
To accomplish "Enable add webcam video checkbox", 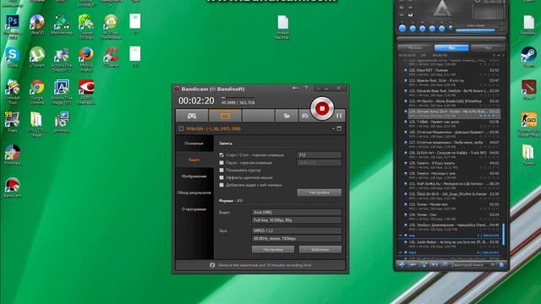I will point(221,185).
